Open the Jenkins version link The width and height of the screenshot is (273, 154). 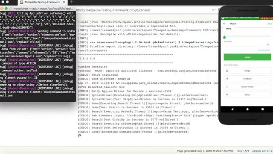(x=262, y=151)
